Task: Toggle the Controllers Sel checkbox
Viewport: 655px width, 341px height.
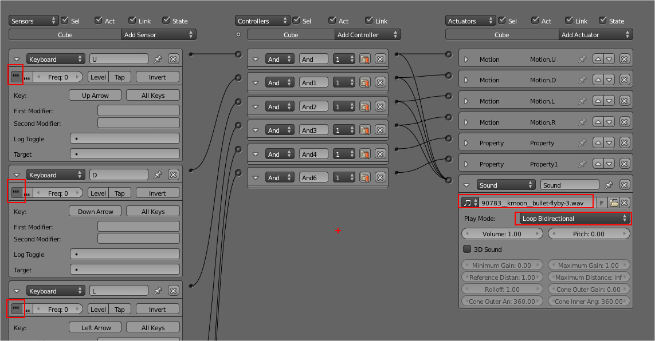Action: click(x=296, y=20)
